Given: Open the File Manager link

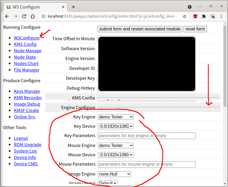Looking at the screenshot, I should point(27,70).
